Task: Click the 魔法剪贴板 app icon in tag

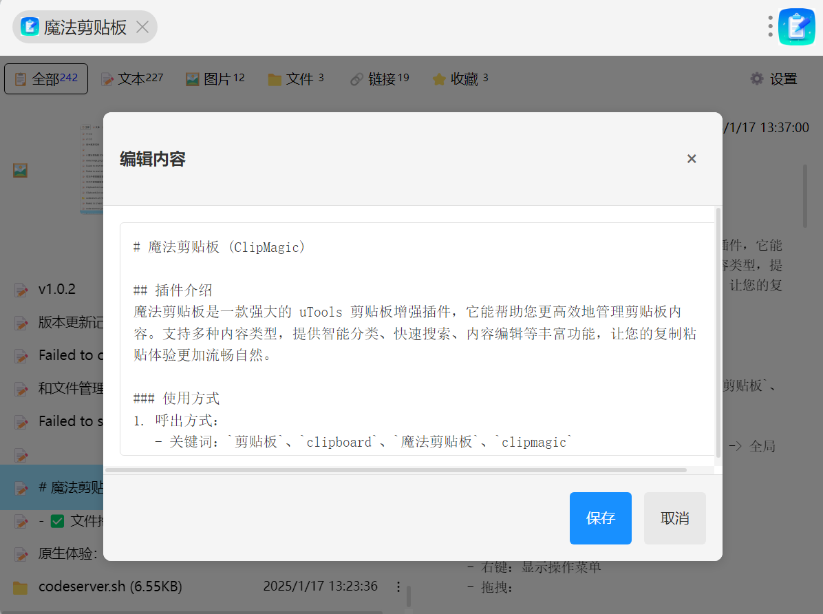Action: click(30, 27)
